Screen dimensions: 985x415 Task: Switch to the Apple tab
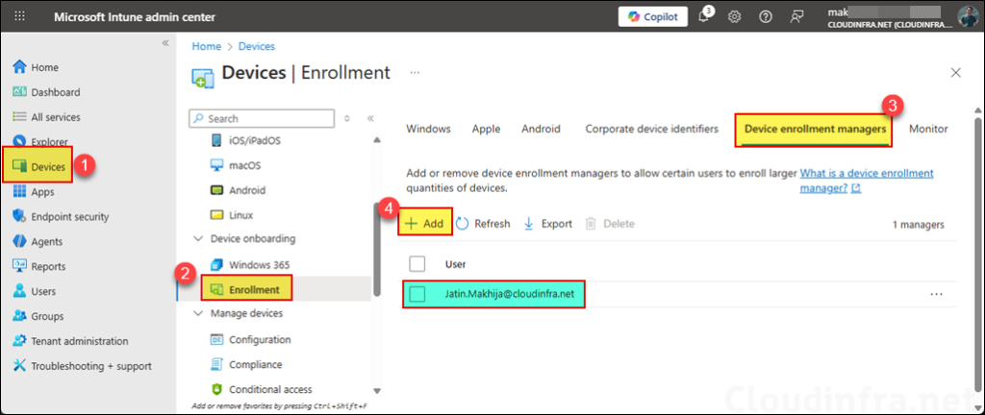486,129
